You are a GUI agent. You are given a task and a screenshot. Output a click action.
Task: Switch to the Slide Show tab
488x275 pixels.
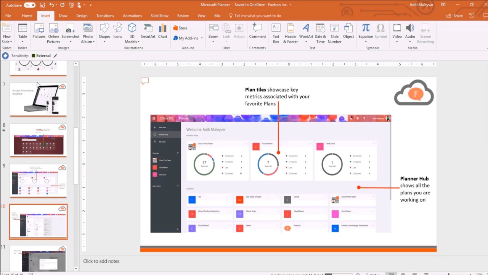tap(159, 16)
